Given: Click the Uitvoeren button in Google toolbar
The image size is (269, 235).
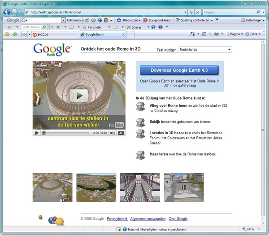Looking at the screenshot, I should [74, 20].
